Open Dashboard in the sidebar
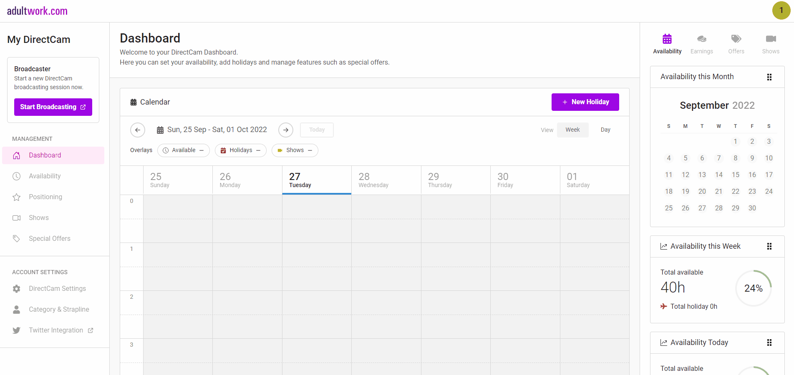 [x=53, y=155]
